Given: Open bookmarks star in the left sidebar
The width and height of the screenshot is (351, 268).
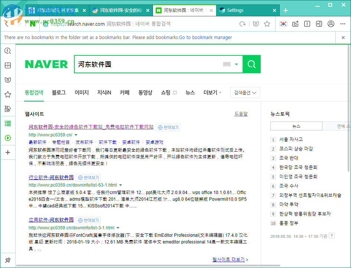Looking at the screenshot, I should pos(7,94).
